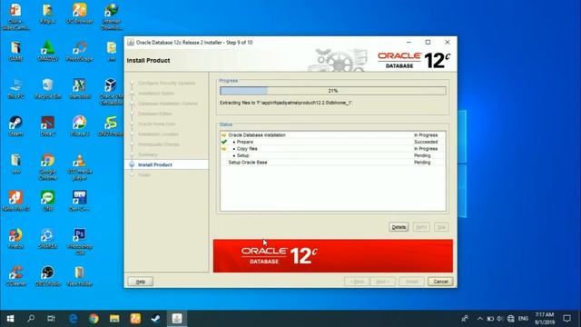Click the Details button in the installer
Viewport: 581px width, 327px height.
click(x=399, y=227)
